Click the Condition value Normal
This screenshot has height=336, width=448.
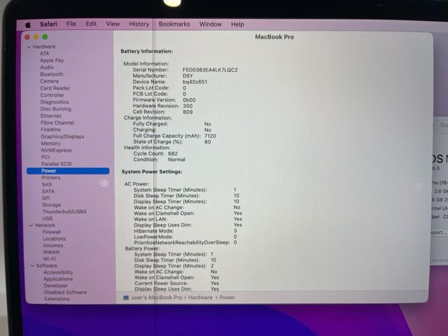point(176,160)
